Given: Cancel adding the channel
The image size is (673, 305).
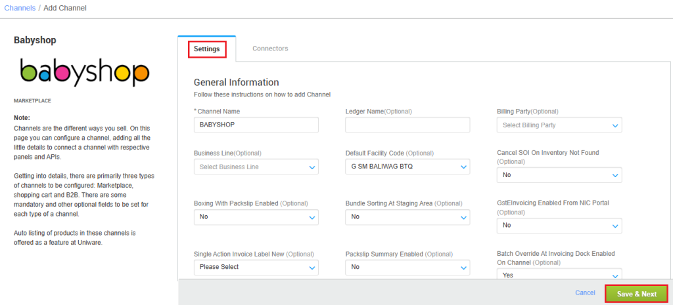Looking at the screenshot, I should point(585,293).
